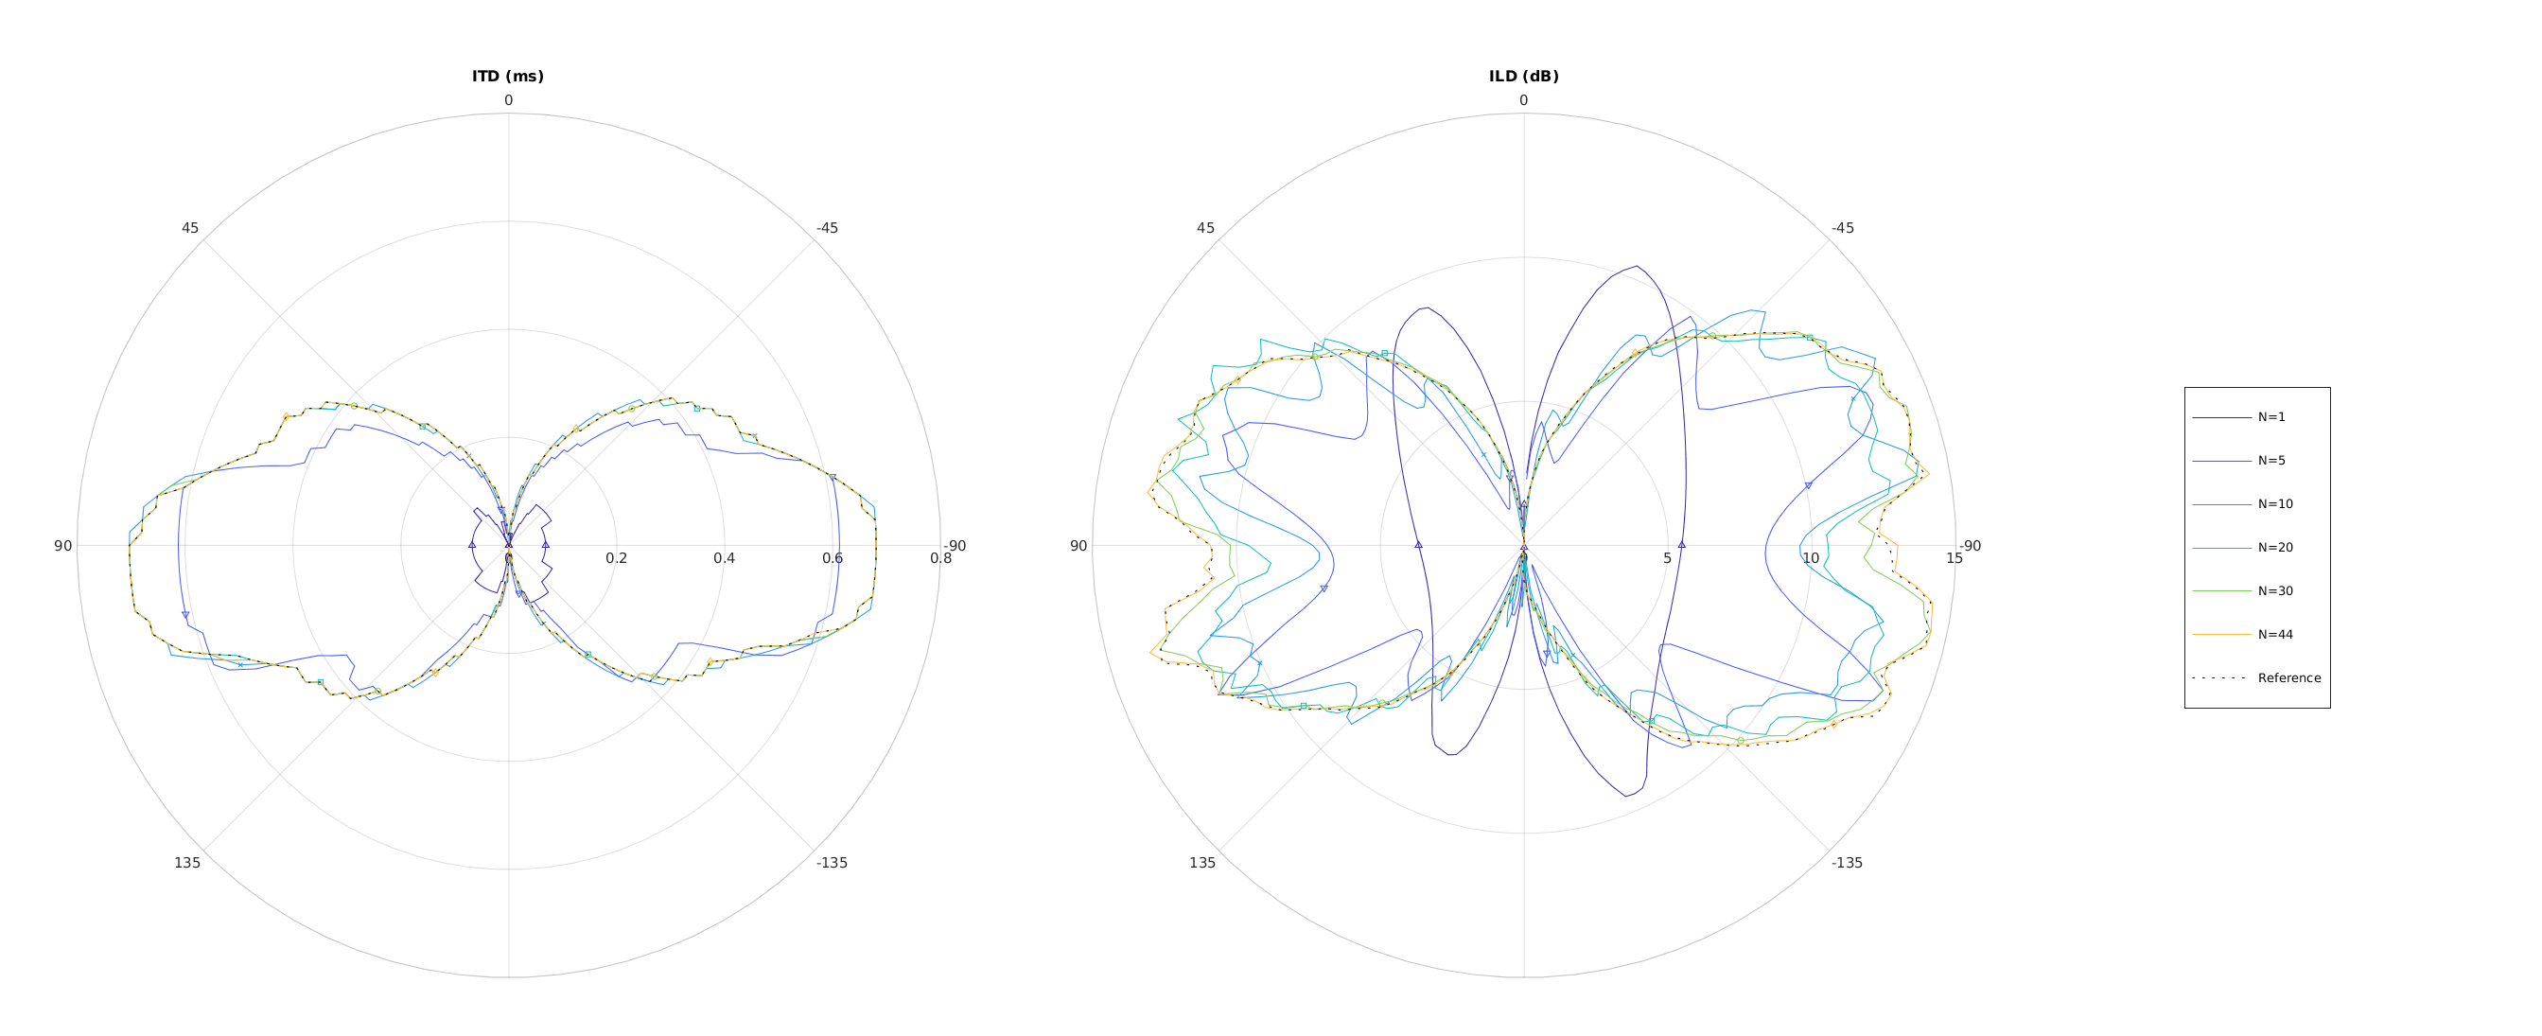Select the N=44 legend label
Image resolution: width=2542 pixels, height=1036 pixels.
tap(2274, 635)
